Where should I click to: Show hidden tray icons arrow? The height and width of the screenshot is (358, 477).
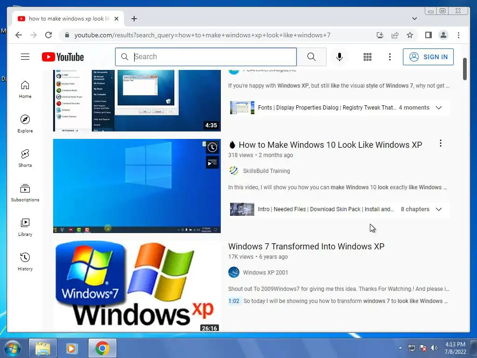pos(400,348)
